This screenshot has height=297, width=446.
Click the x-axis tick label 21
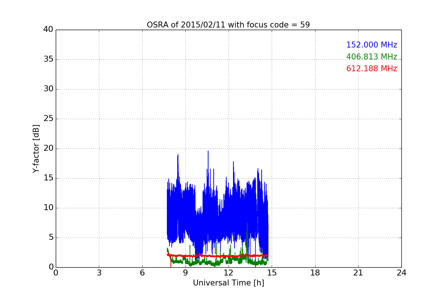coord(358,273)
